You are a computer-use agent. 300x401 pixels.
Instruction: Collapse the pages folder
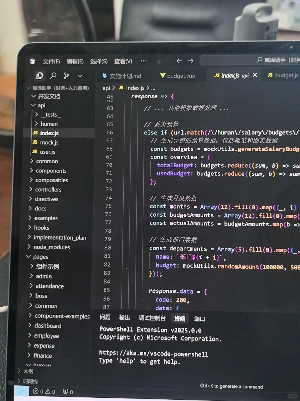(x=37, y=257)
